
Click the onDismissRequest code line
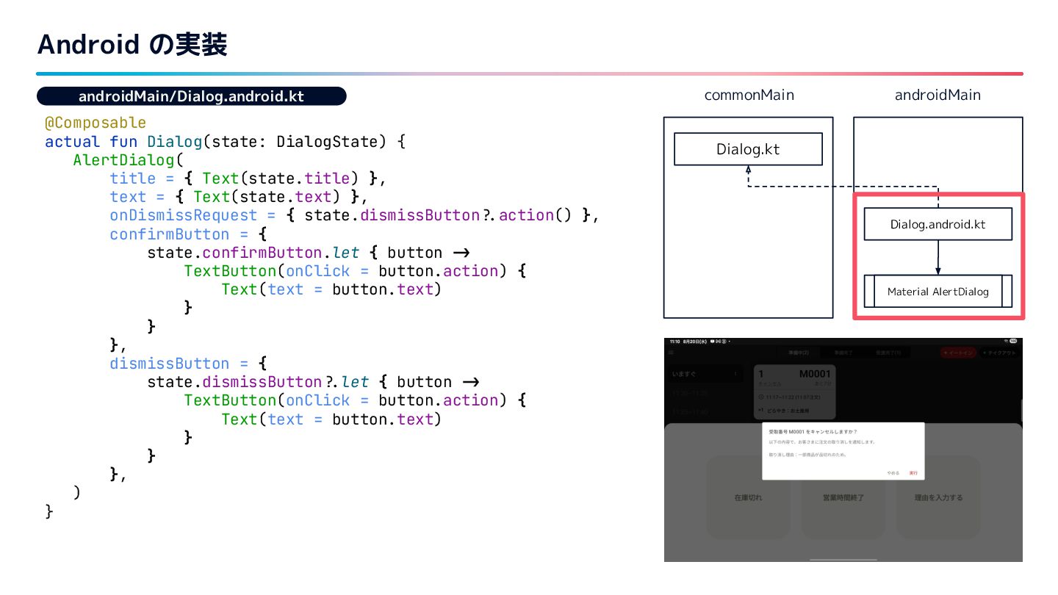coord(355,215)
